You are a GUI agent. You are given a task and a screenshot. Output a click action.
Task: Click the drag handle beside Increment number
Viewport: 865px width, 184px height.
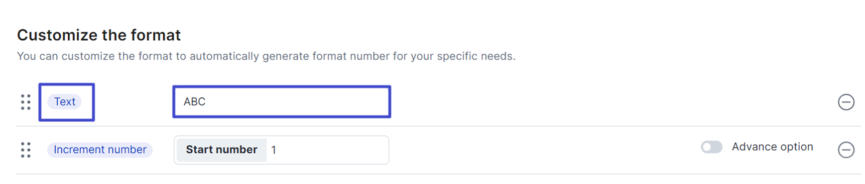coord(26,150)
